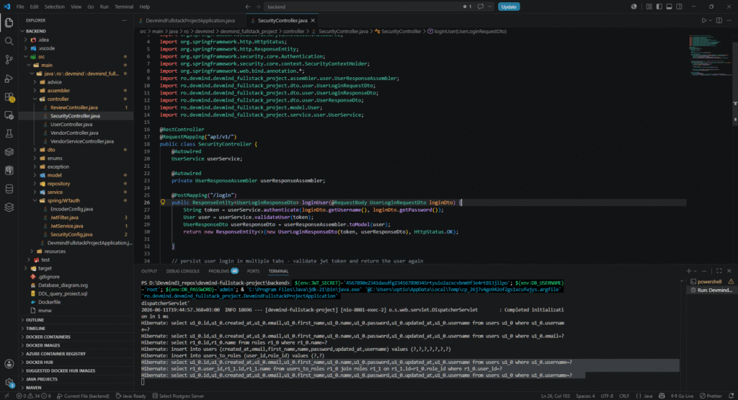This screenshot has height=400, width=738.
Task: Click Spaces: 4 indentation setting
Action: tap(585, 396)
